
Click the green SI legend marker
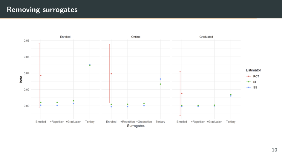pos(249,82)
